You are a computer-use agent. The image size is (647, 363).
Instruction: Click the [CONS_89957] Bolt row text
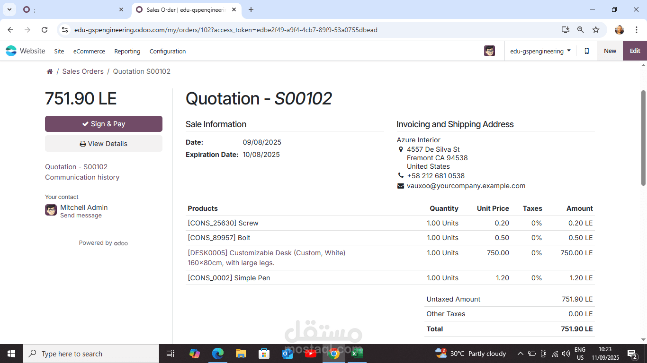[219, 238]
